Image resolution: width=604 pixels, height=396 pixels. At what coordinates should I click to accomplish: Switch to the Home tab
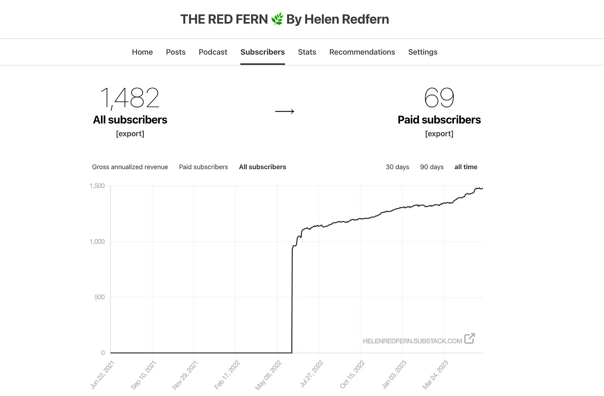[x=142, y=52]
